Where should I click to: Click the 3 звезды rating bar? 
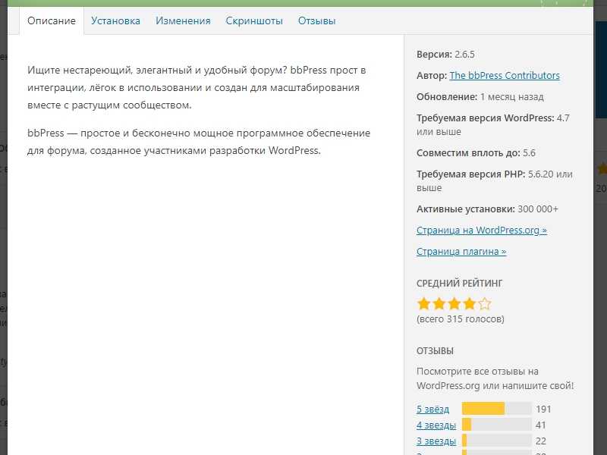(497, 441)
